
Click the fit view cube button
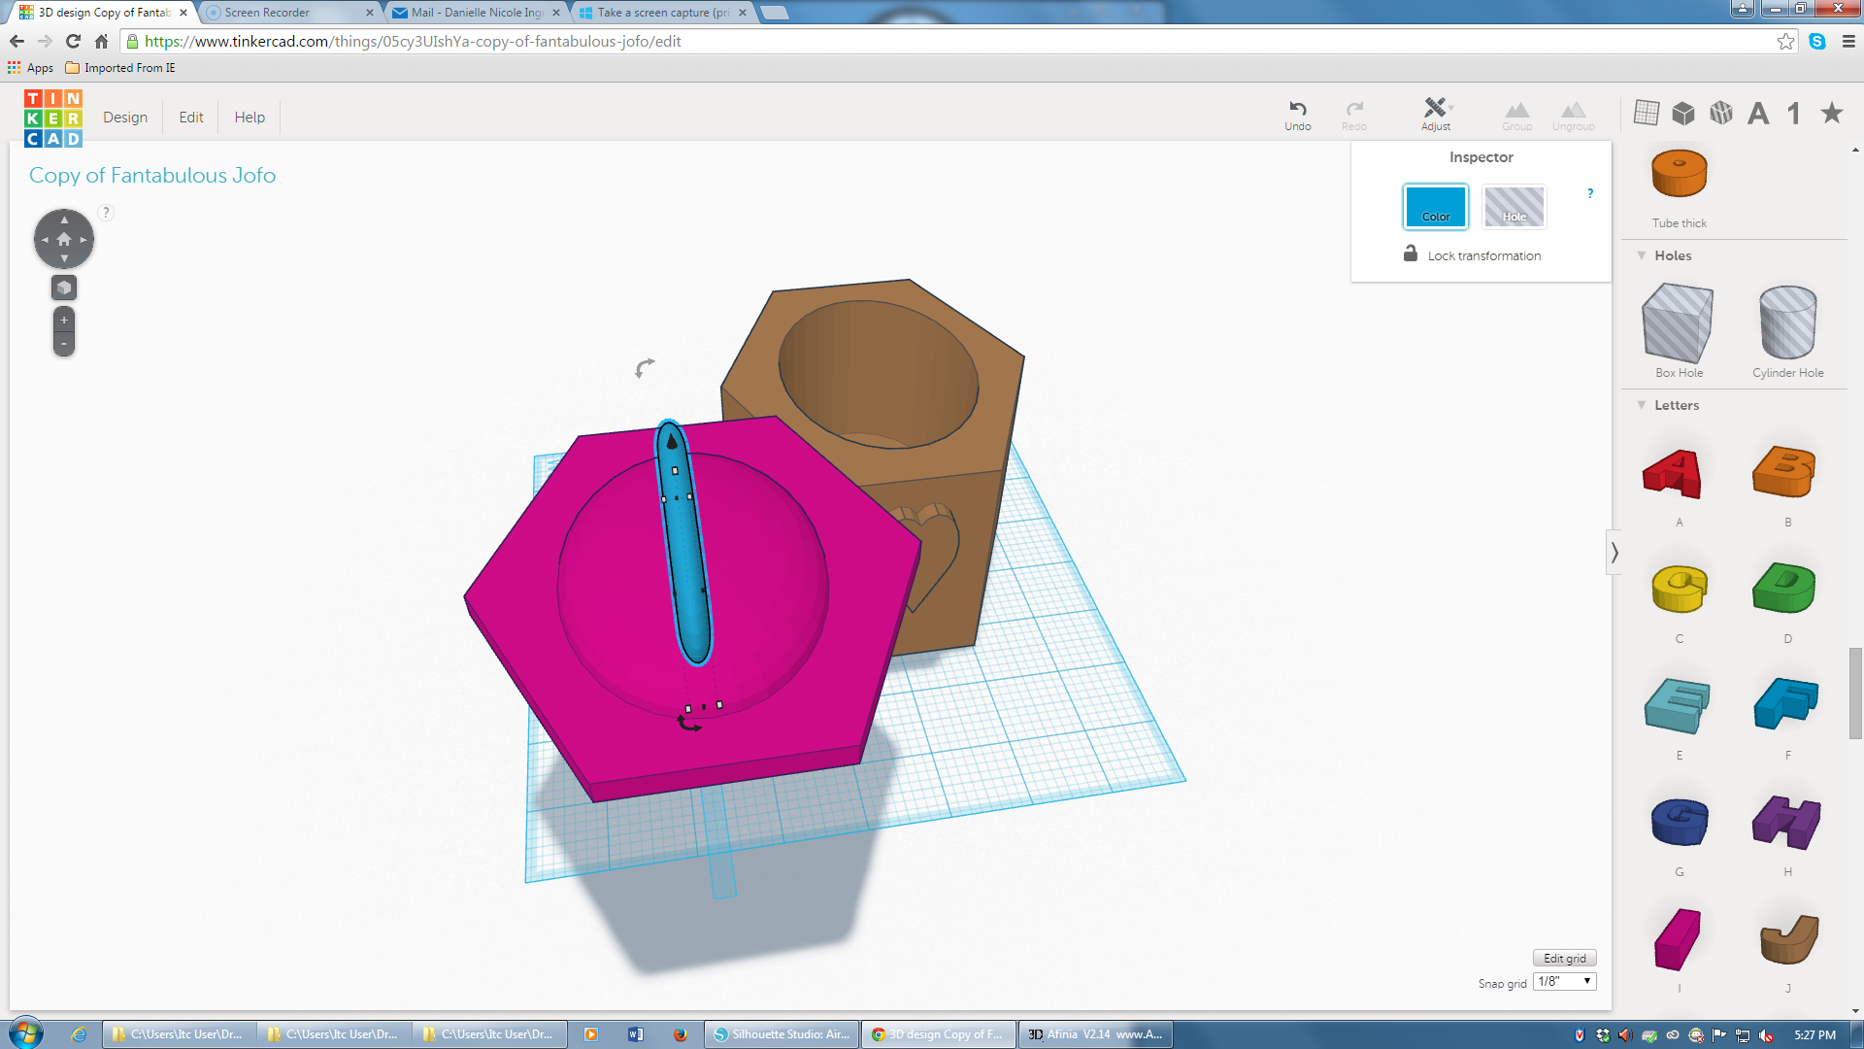[x=64, y=288]
